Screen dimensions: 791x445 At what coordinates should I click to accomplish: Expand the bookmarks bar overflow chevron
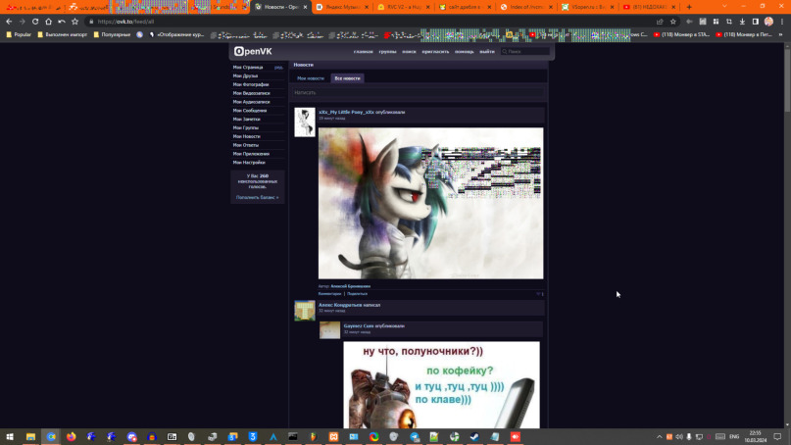[781, 35]
